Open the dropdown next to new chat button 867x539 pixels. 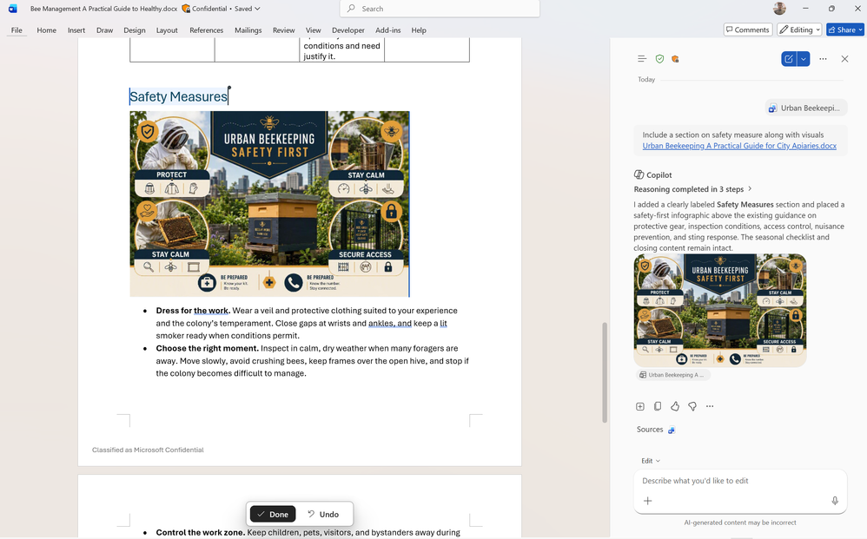coord(804,58)
